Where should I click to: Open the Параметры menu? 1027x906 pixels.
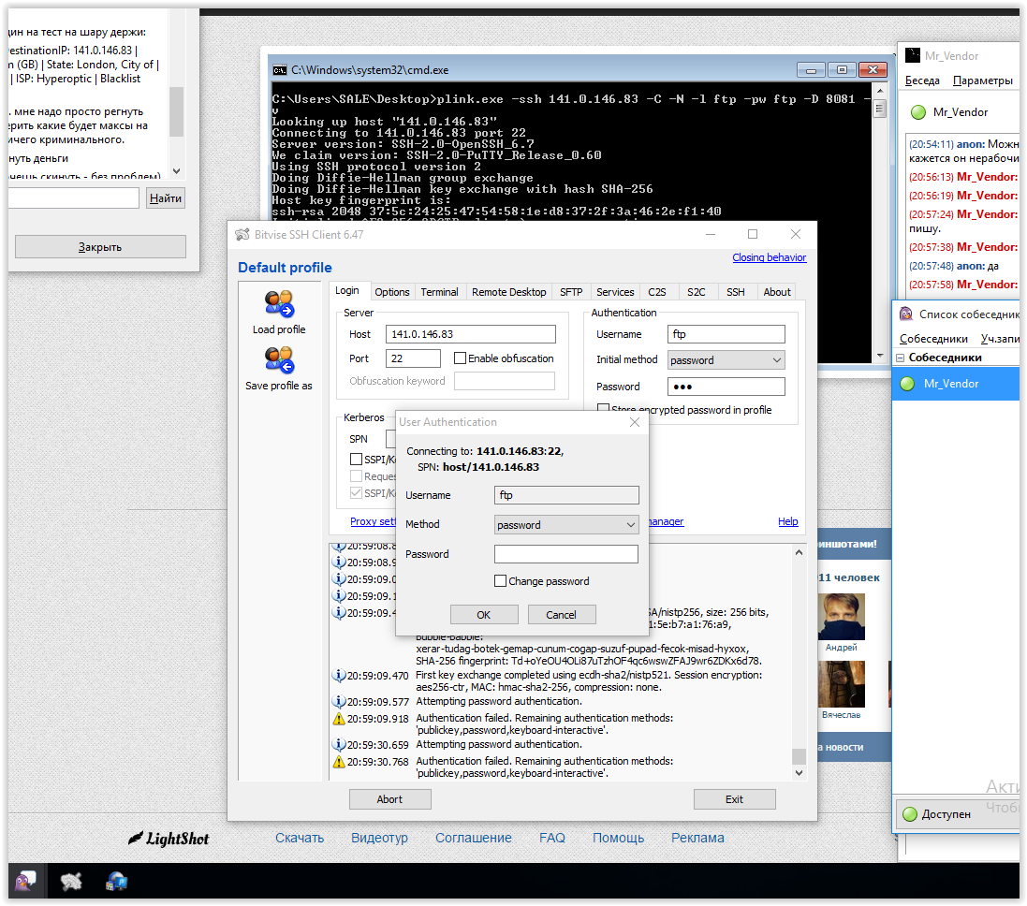(982, 80)
